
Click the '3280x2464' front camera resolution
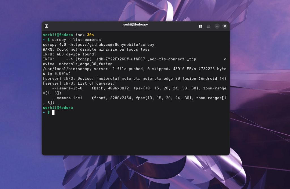click(x=121, y=98)
